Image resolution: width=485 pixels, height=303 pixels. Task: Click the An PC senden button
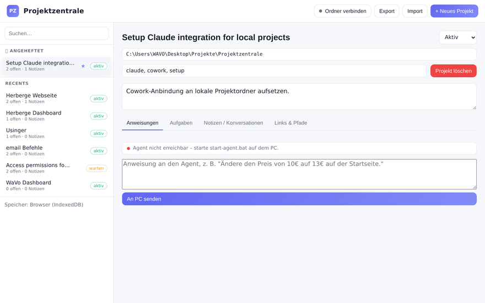[x=299, y=199]
